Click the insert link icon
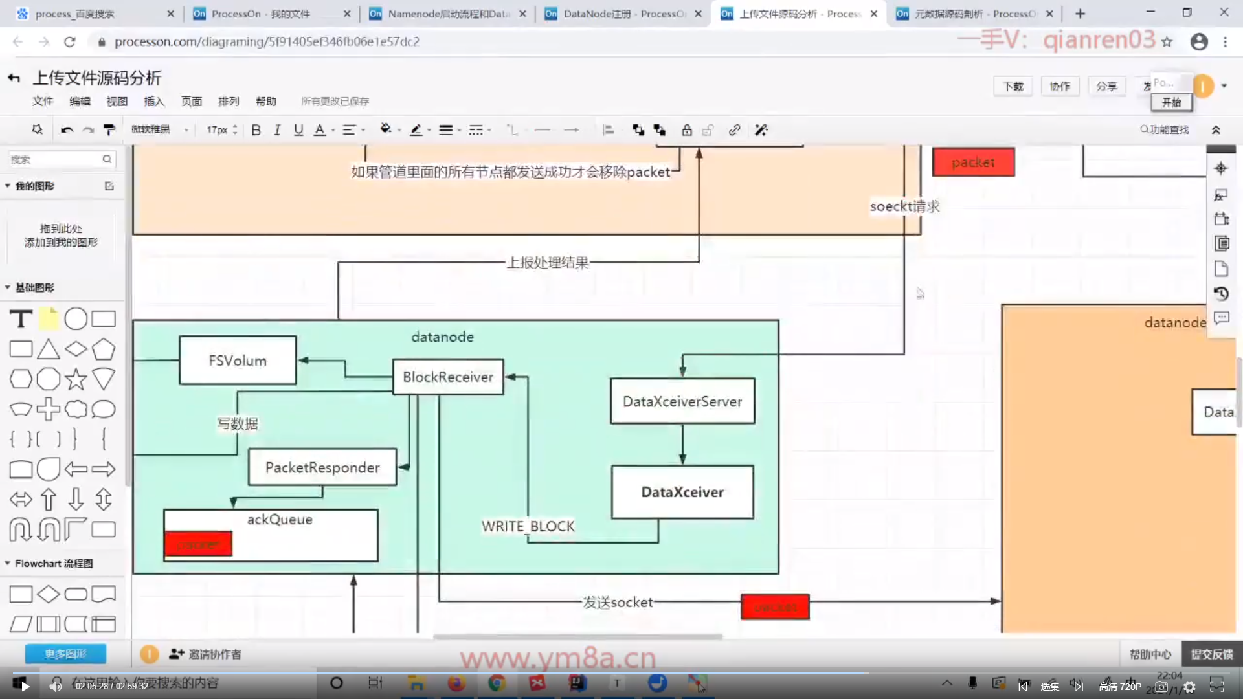The width and height of the screenshot is (1243, 699). 734,130
